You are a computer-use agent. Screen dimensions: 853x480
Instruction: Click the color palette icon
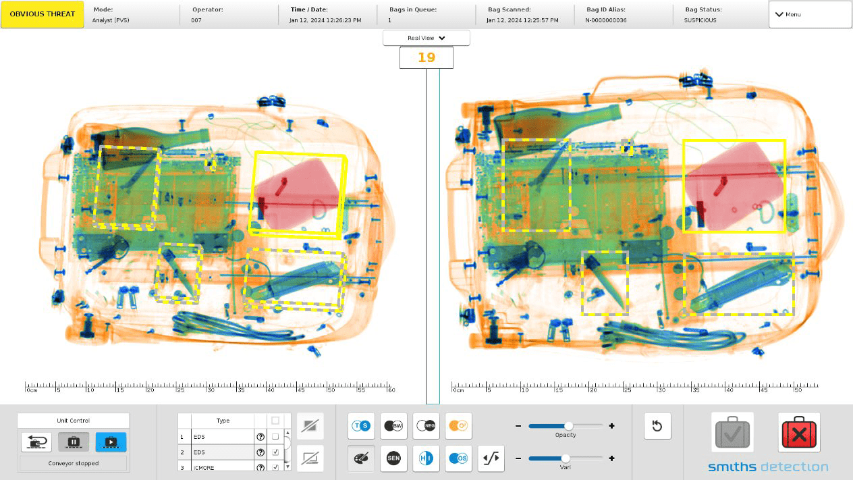point(361,458)
